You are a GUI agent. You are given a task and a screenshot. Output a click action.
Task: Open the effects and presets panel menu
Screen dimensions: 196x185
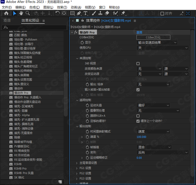pyautogui.click(x=44, y=21)
